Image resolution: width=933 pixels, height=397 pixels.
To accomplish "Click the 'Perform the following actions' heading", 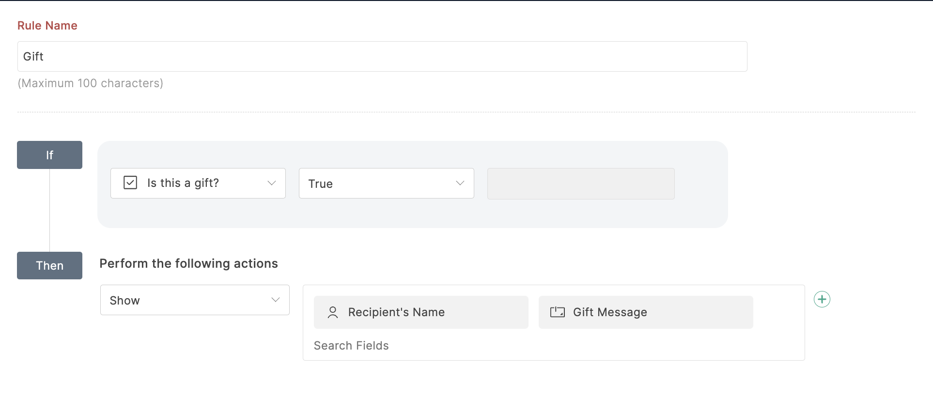I will tap(188, 263).
